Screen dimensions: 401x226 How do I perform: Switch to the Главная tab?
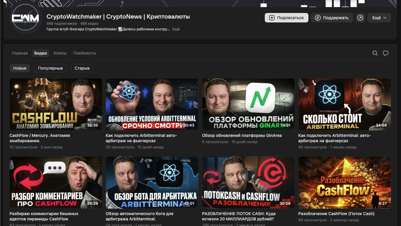pyautogui.click(x=20, y=53)
